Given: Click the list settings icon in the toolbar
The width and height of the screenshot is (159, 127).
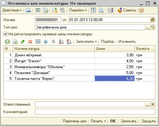Looking at the screenshot, I should click(110, 10).
